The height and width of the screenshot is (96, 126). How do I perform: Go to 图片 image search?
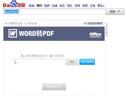pos(70,6)
